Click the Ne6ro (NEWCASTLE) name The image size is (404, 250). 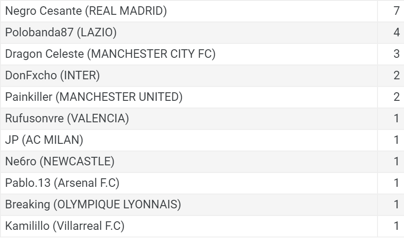coord(60,161)
